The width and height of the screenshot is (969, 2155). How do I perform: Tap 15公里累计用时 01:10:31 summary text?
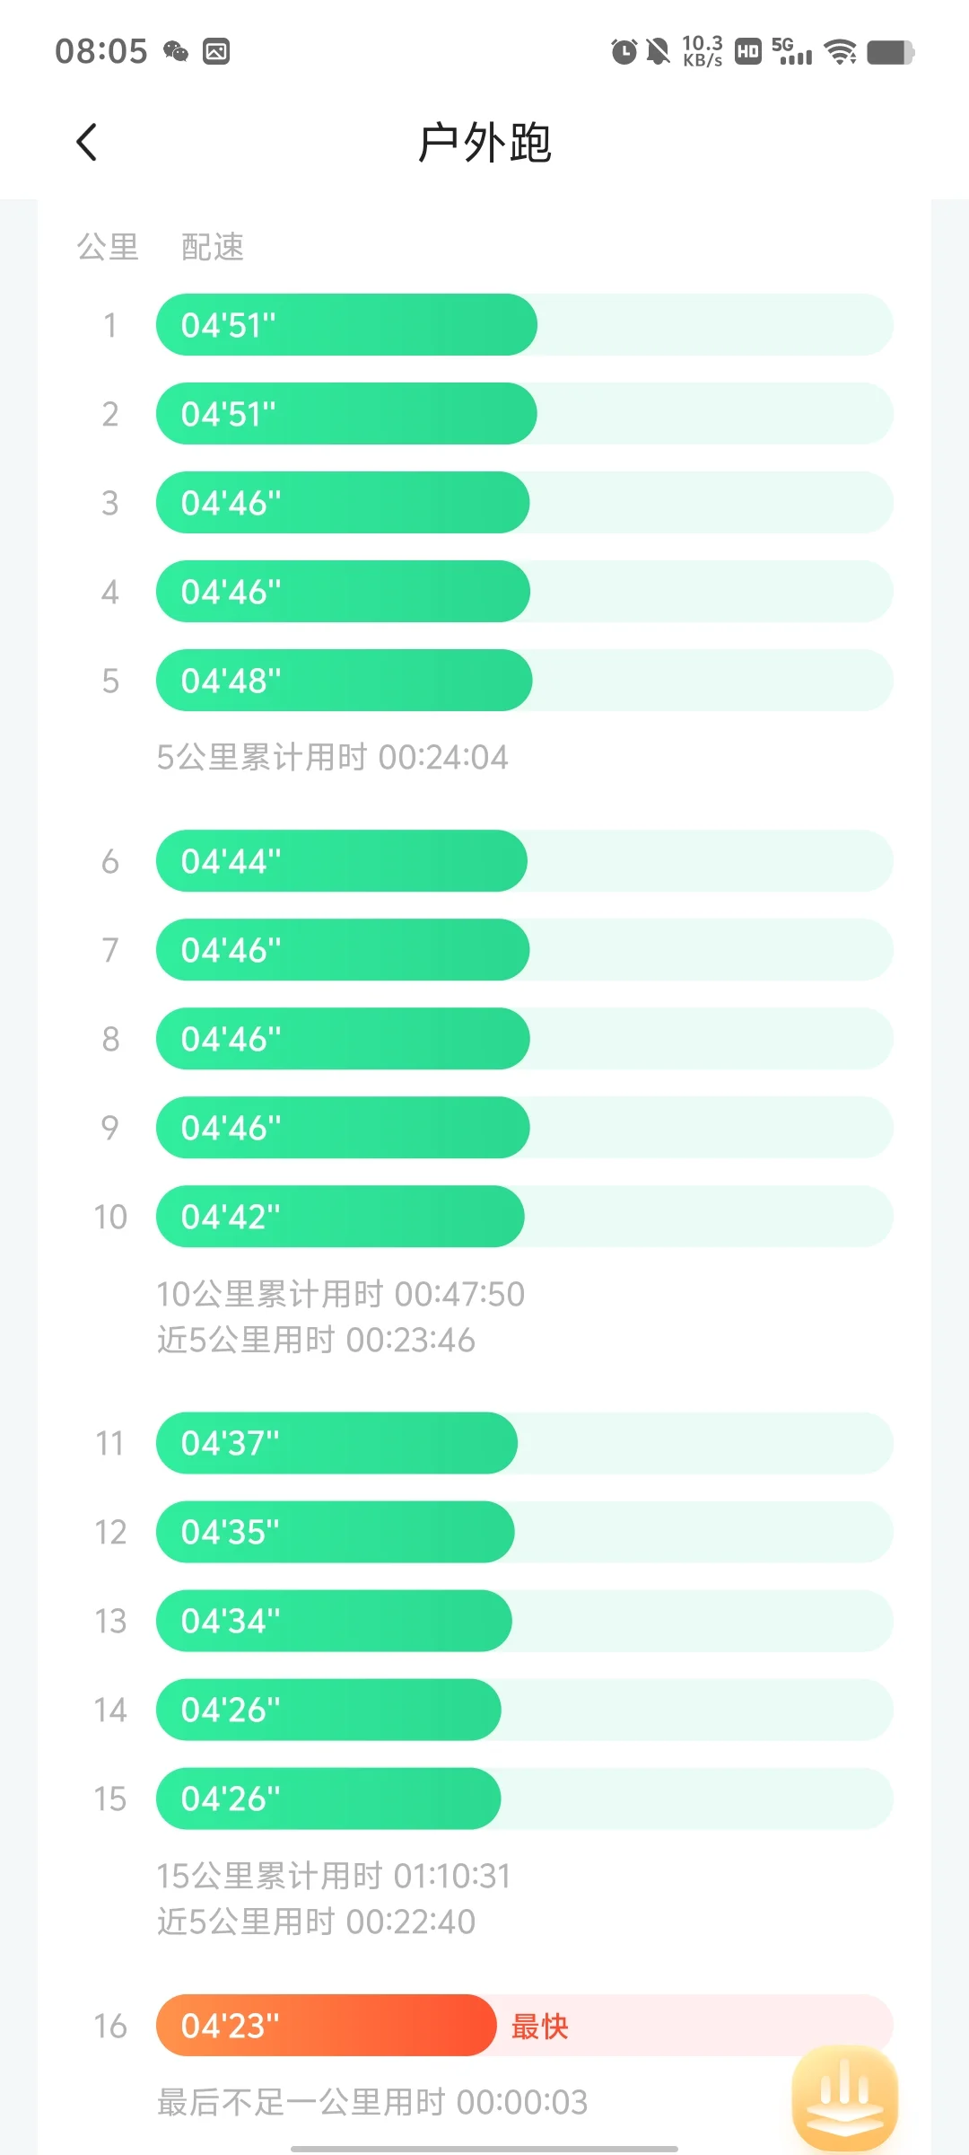point(334,1875)
